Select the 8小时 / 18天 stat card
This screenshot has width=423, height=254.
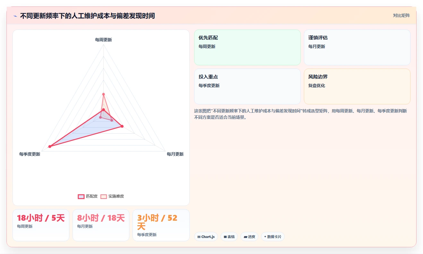[x=101, y=225]
